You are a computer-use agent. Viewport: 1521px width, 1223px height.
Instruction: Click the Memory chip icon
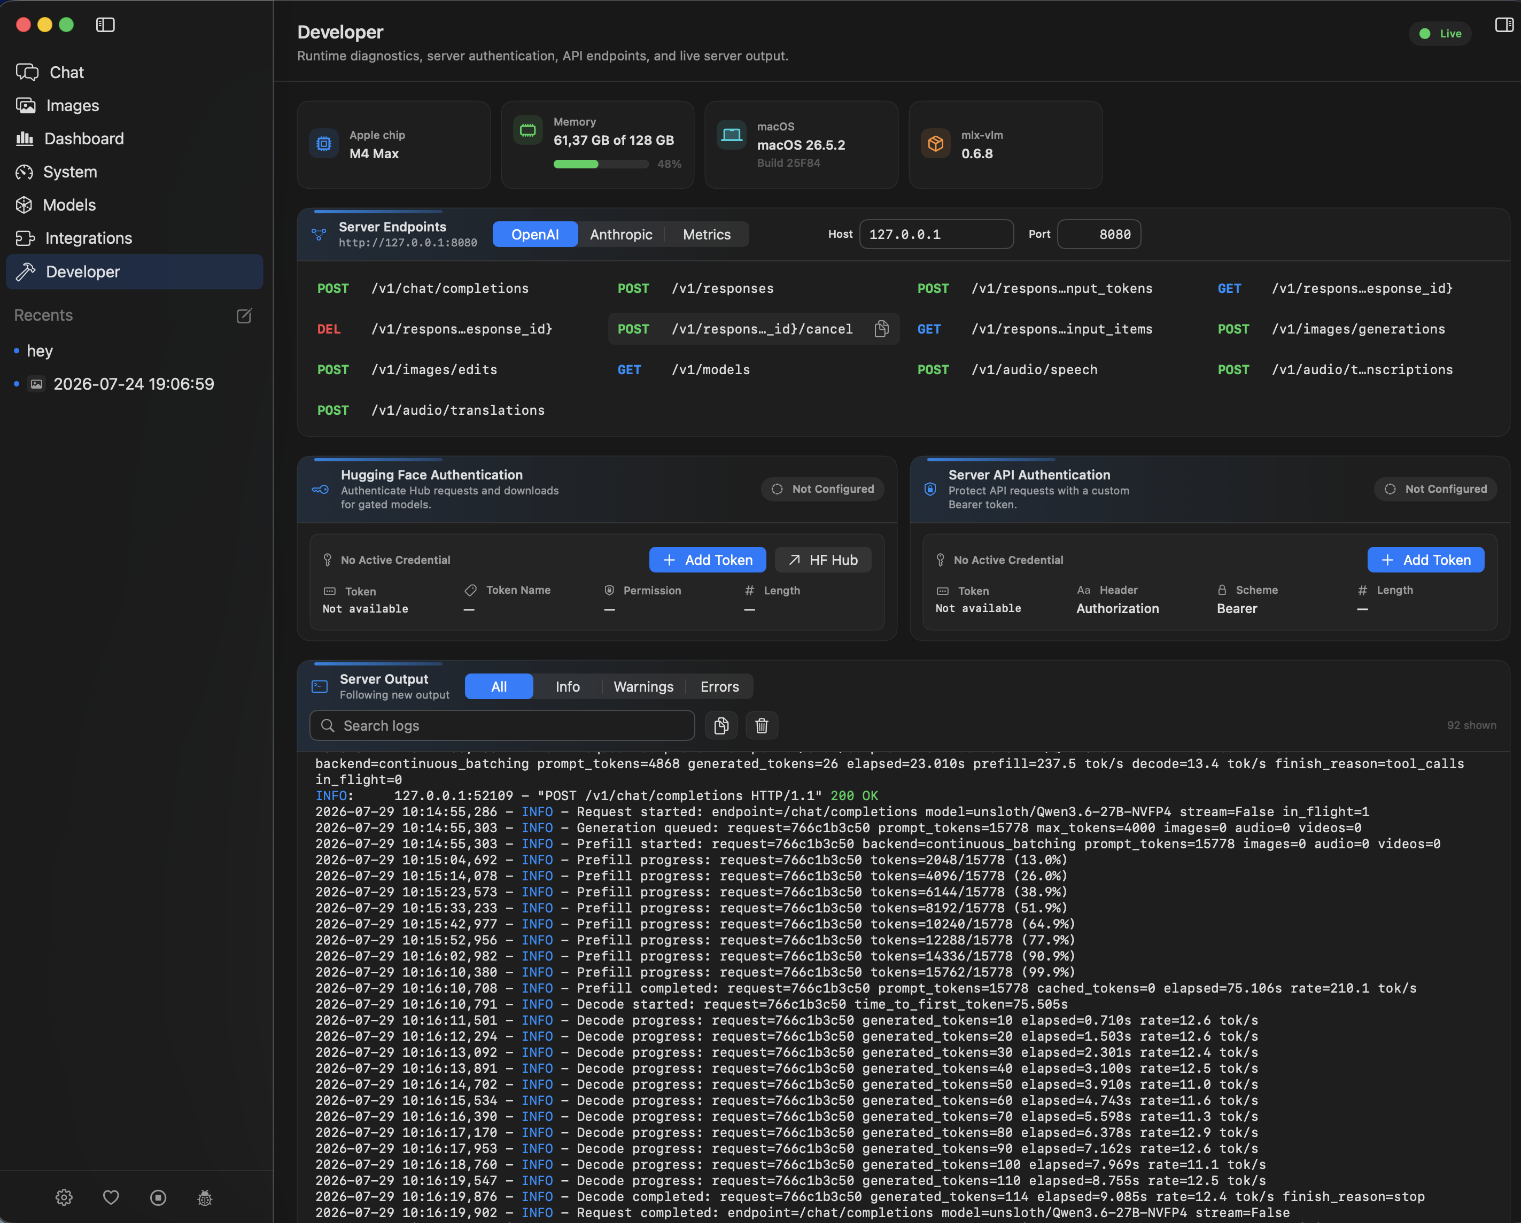[x=527, y=130]
